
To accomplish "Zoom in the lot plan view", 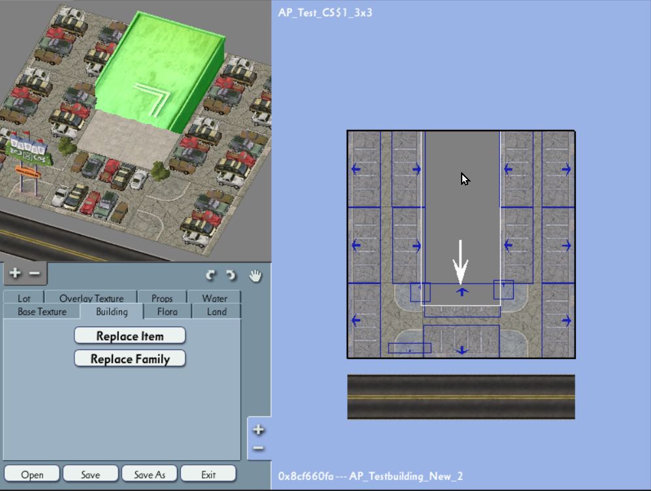I will [259, 430].
